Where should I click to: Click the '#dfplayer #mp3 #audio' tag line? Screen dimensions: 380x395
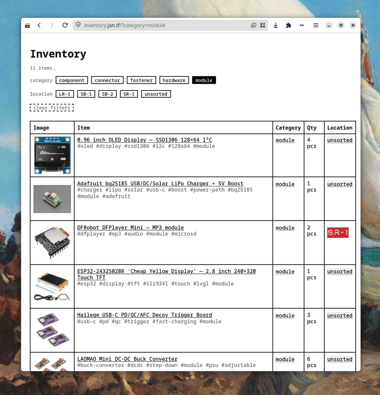pyautogui.click(x=137, y=234)
